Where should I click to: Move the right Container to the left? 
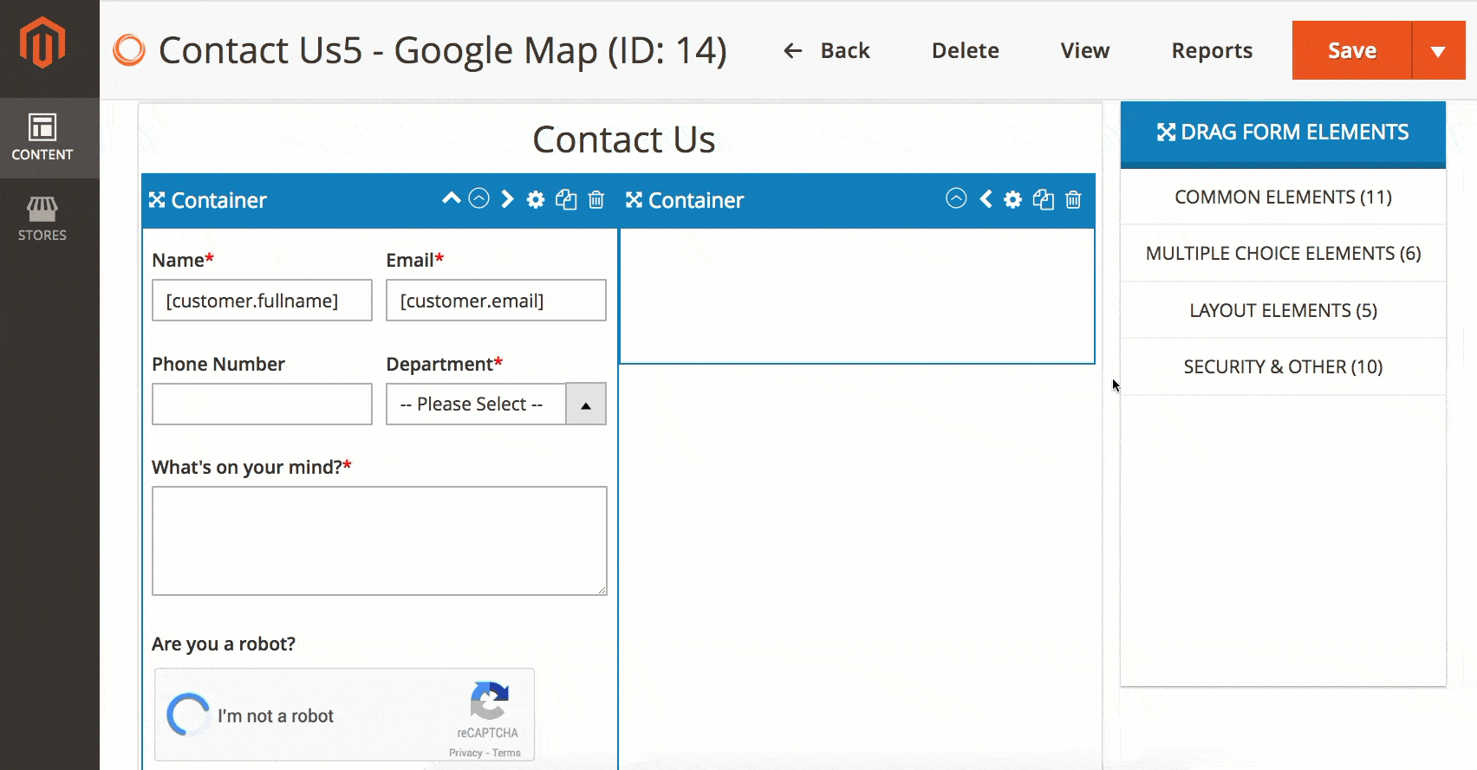[x=986, y=199]
